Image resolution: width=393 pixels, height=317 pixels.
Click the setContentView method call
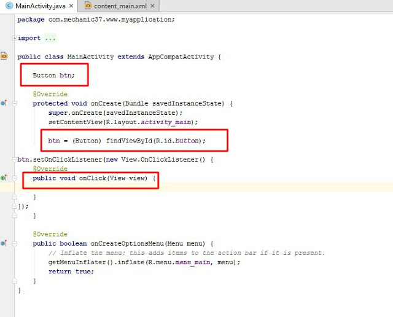coord(75,122)
